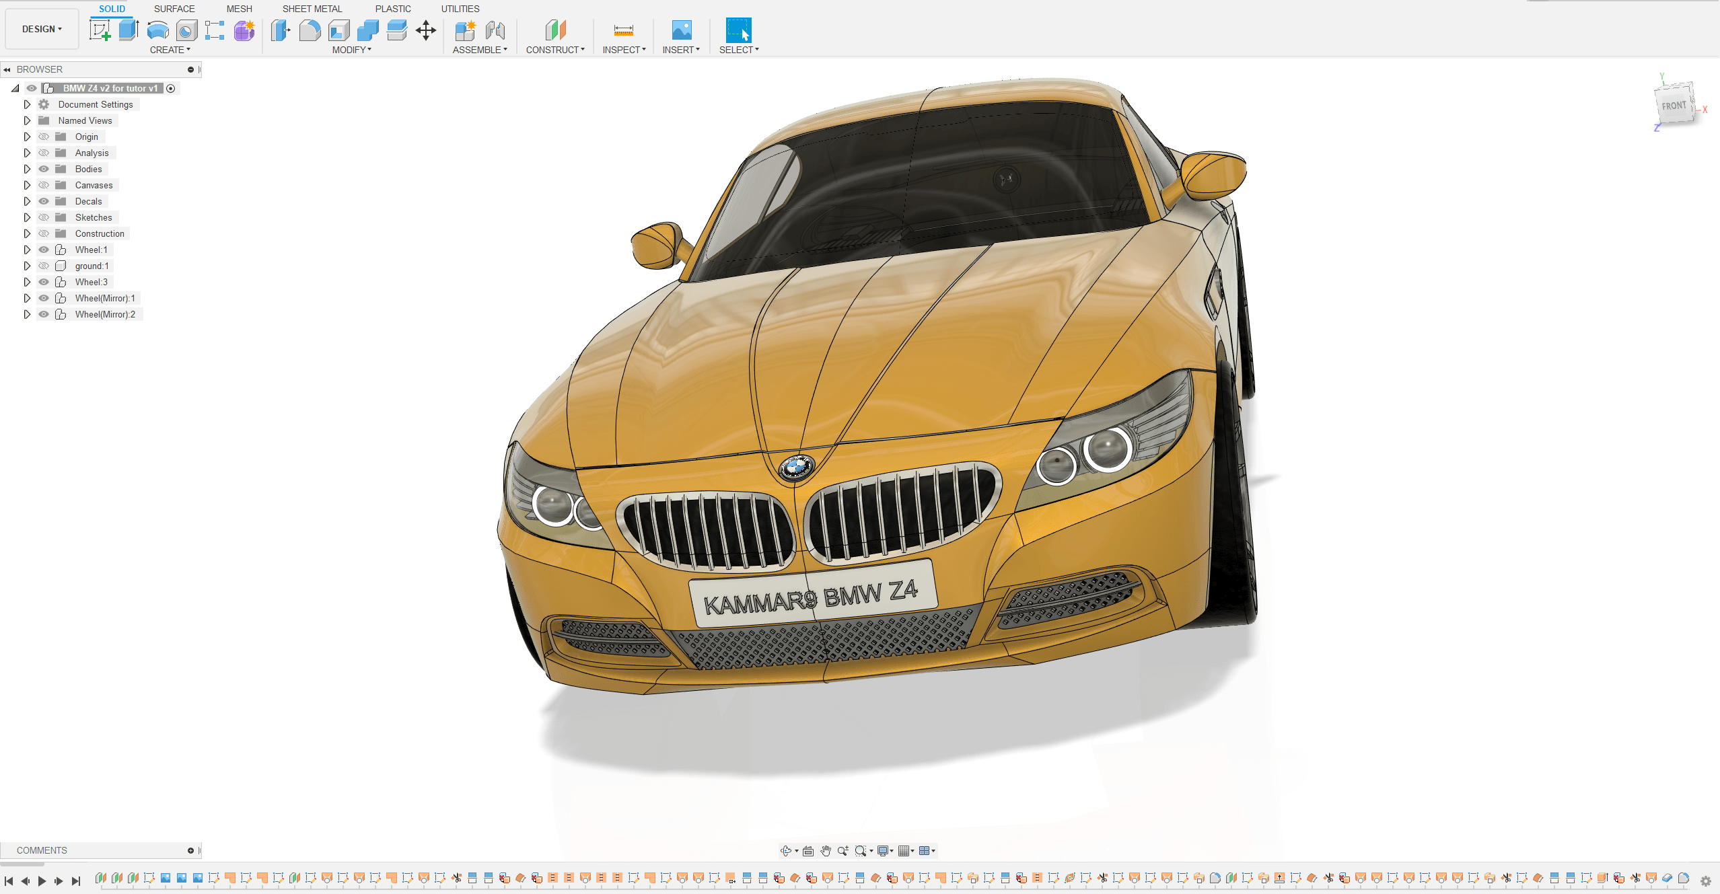1720x894 pixels.
Task: Switch to the SOLID tab
Action: click(x=112, y=9)
